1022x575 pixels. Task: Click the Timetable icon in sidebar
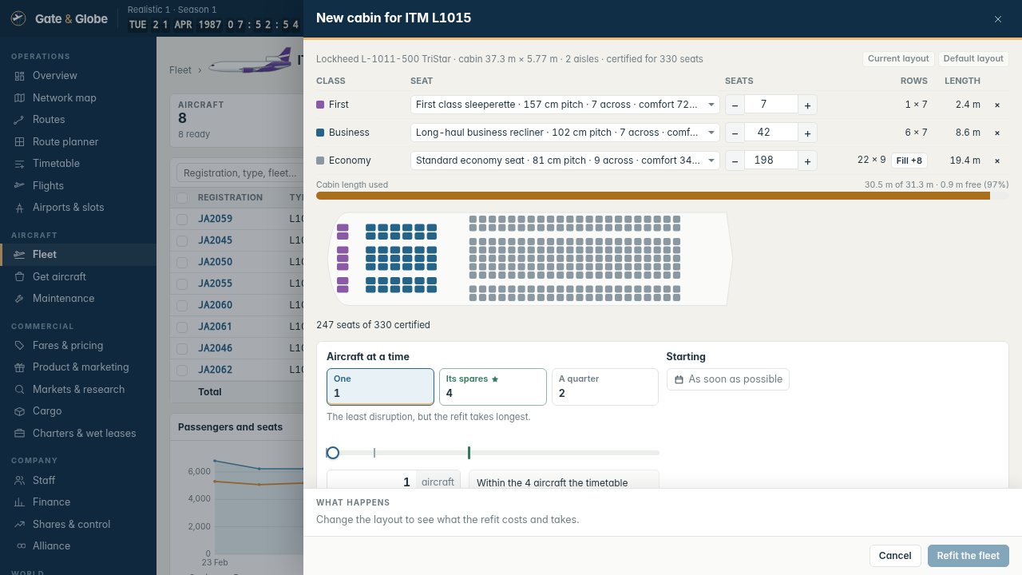[x=19, y=164]
